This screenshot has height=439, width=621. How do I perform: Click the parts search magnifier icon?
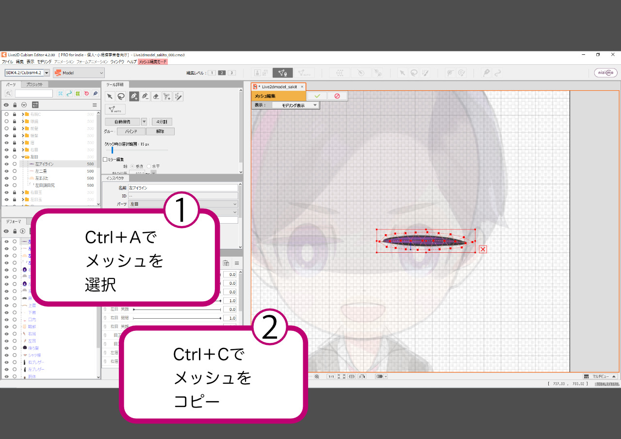9,93
